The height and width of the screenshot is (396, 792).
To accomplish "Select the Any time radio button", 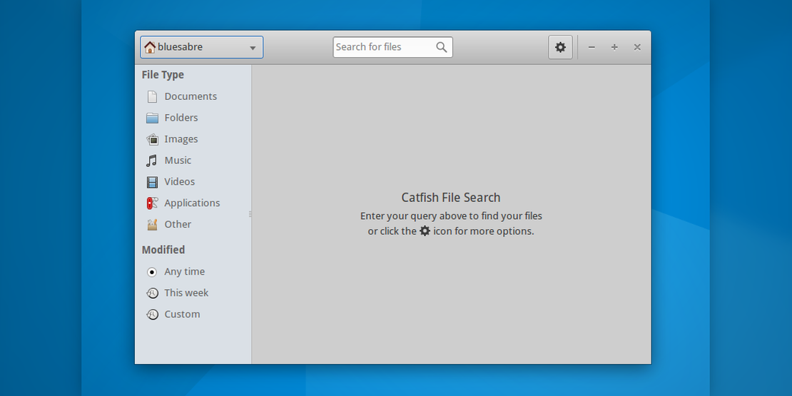I will pos(151,272).
